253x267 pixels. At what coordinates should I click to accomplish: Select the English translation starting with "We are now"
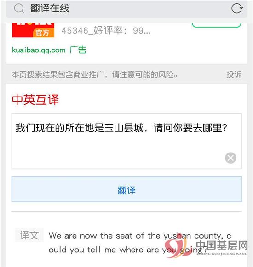[x=140, y=236]
